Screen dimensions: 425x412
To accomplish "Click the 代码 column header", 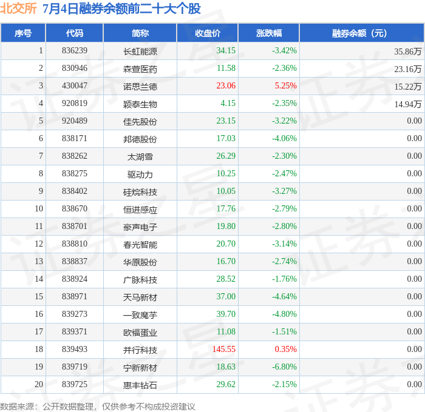I will [x=75, y=33].
